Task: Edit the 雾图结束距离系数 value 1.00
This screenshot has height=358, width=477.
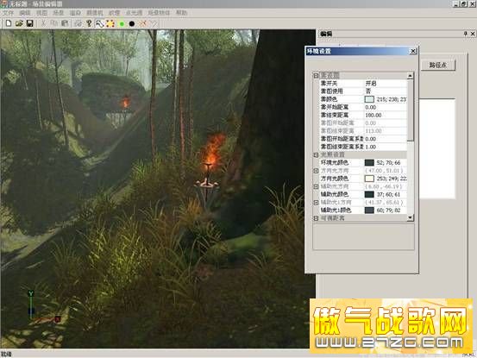Action: (371, 147)
